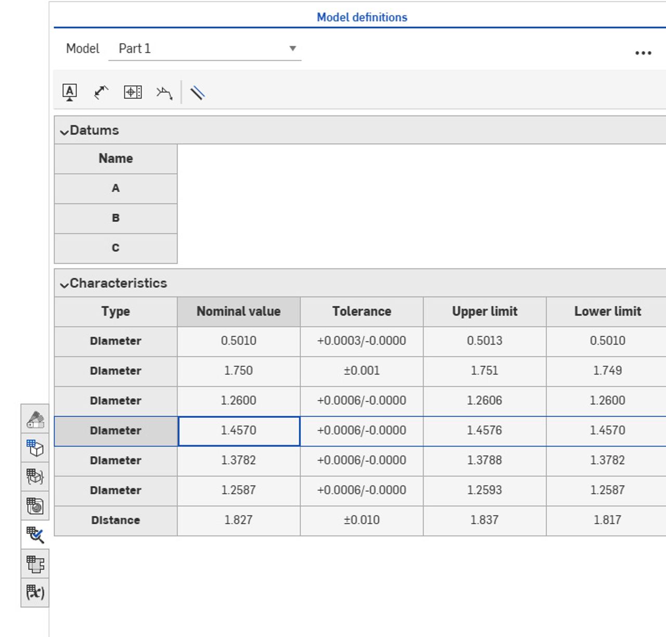
Task: Select datum row B
Action: [116, 218]
